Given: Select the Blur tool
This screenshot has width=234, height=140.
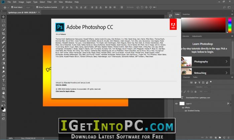Looking at the screenshot, I should click(3, 67).
